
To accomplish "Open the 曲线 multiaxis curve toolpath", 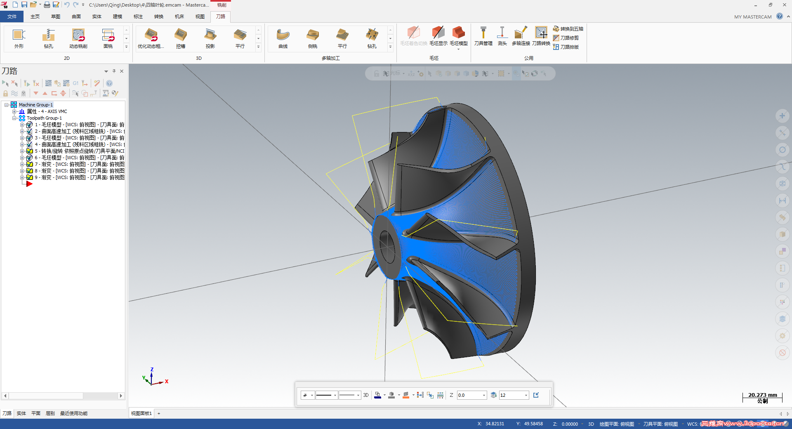I will tap(283, 38).
